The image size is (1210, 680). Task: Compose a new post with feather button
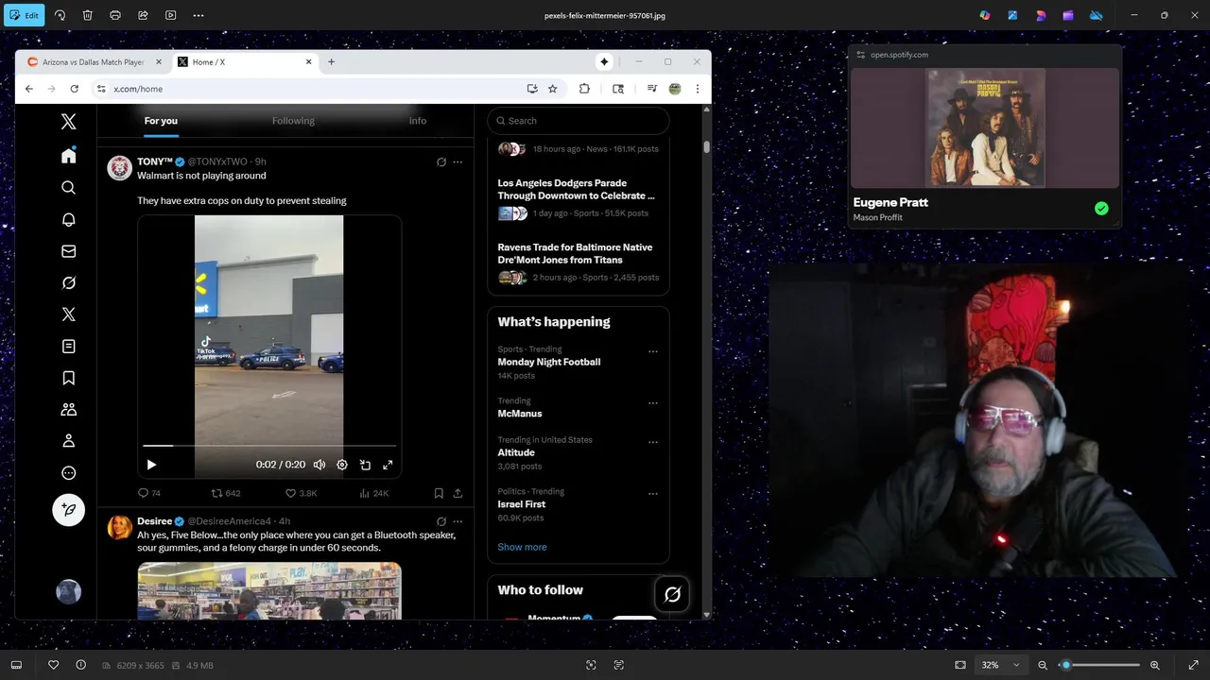coord(68,510)
